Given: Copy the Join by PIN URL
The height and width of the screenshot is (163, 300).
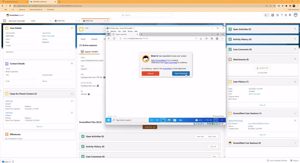Looking at the screenshot, I should coord(98,86).
